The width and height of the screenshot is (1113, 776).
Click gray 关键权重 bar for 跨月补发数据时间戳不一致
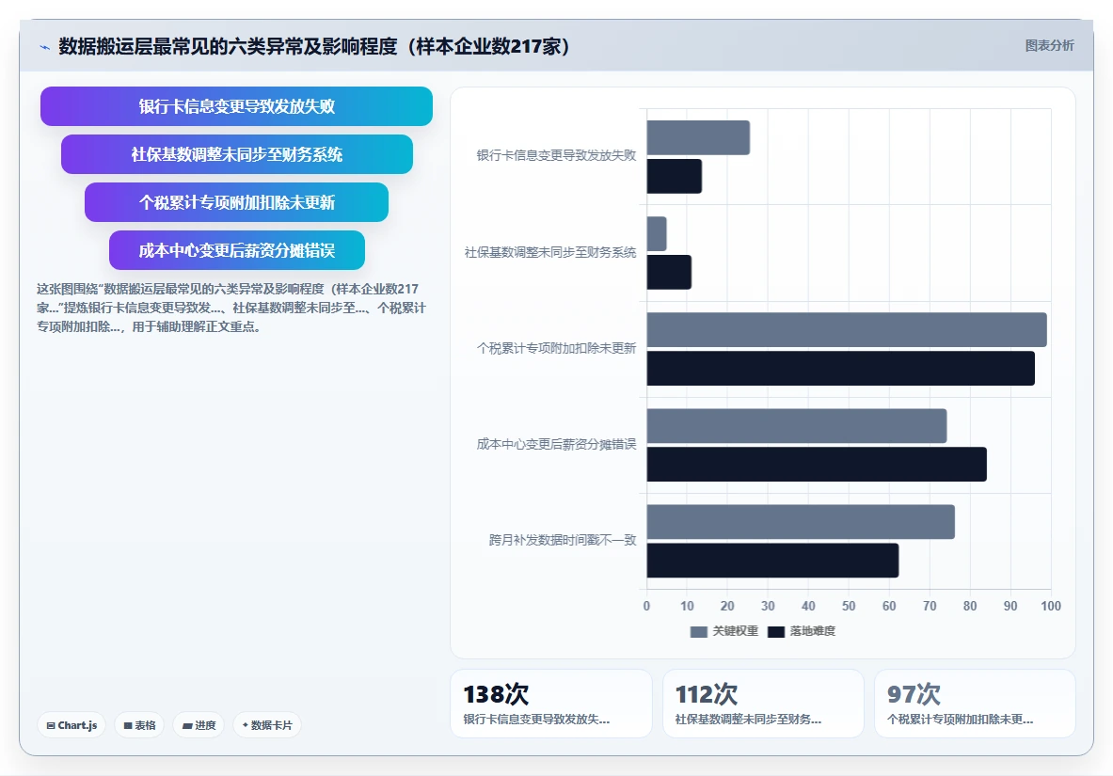click(801, 522)
